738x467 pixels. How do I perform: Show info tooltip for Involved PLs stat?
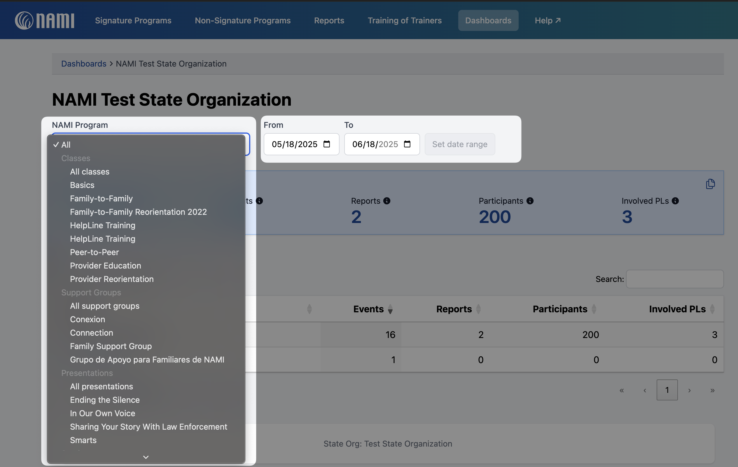(675, 201)
